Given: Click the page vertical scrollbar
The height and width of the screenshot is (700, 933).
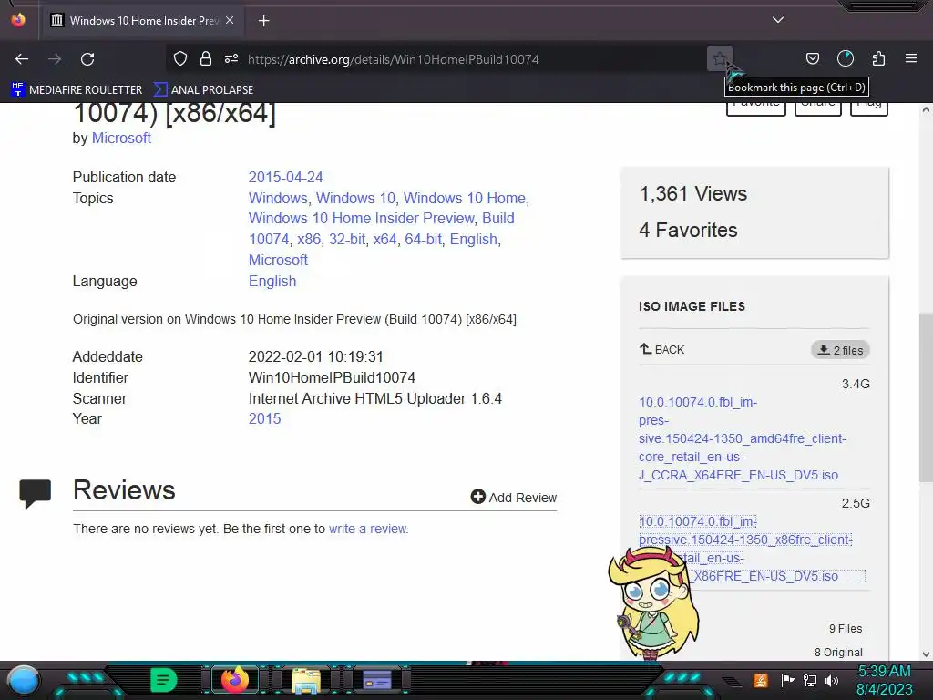Looking at the screenshot, I should click(926, 397).
